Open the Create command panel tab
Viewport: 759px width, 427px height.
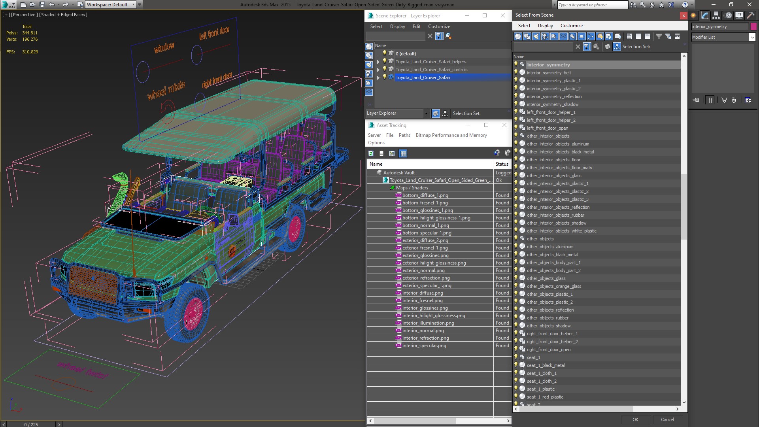[693, 15]
